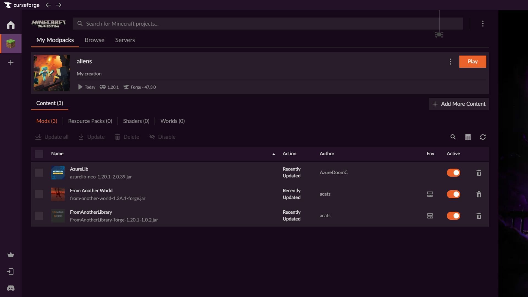
Task: Click Add More Content button
Action: 458,104
